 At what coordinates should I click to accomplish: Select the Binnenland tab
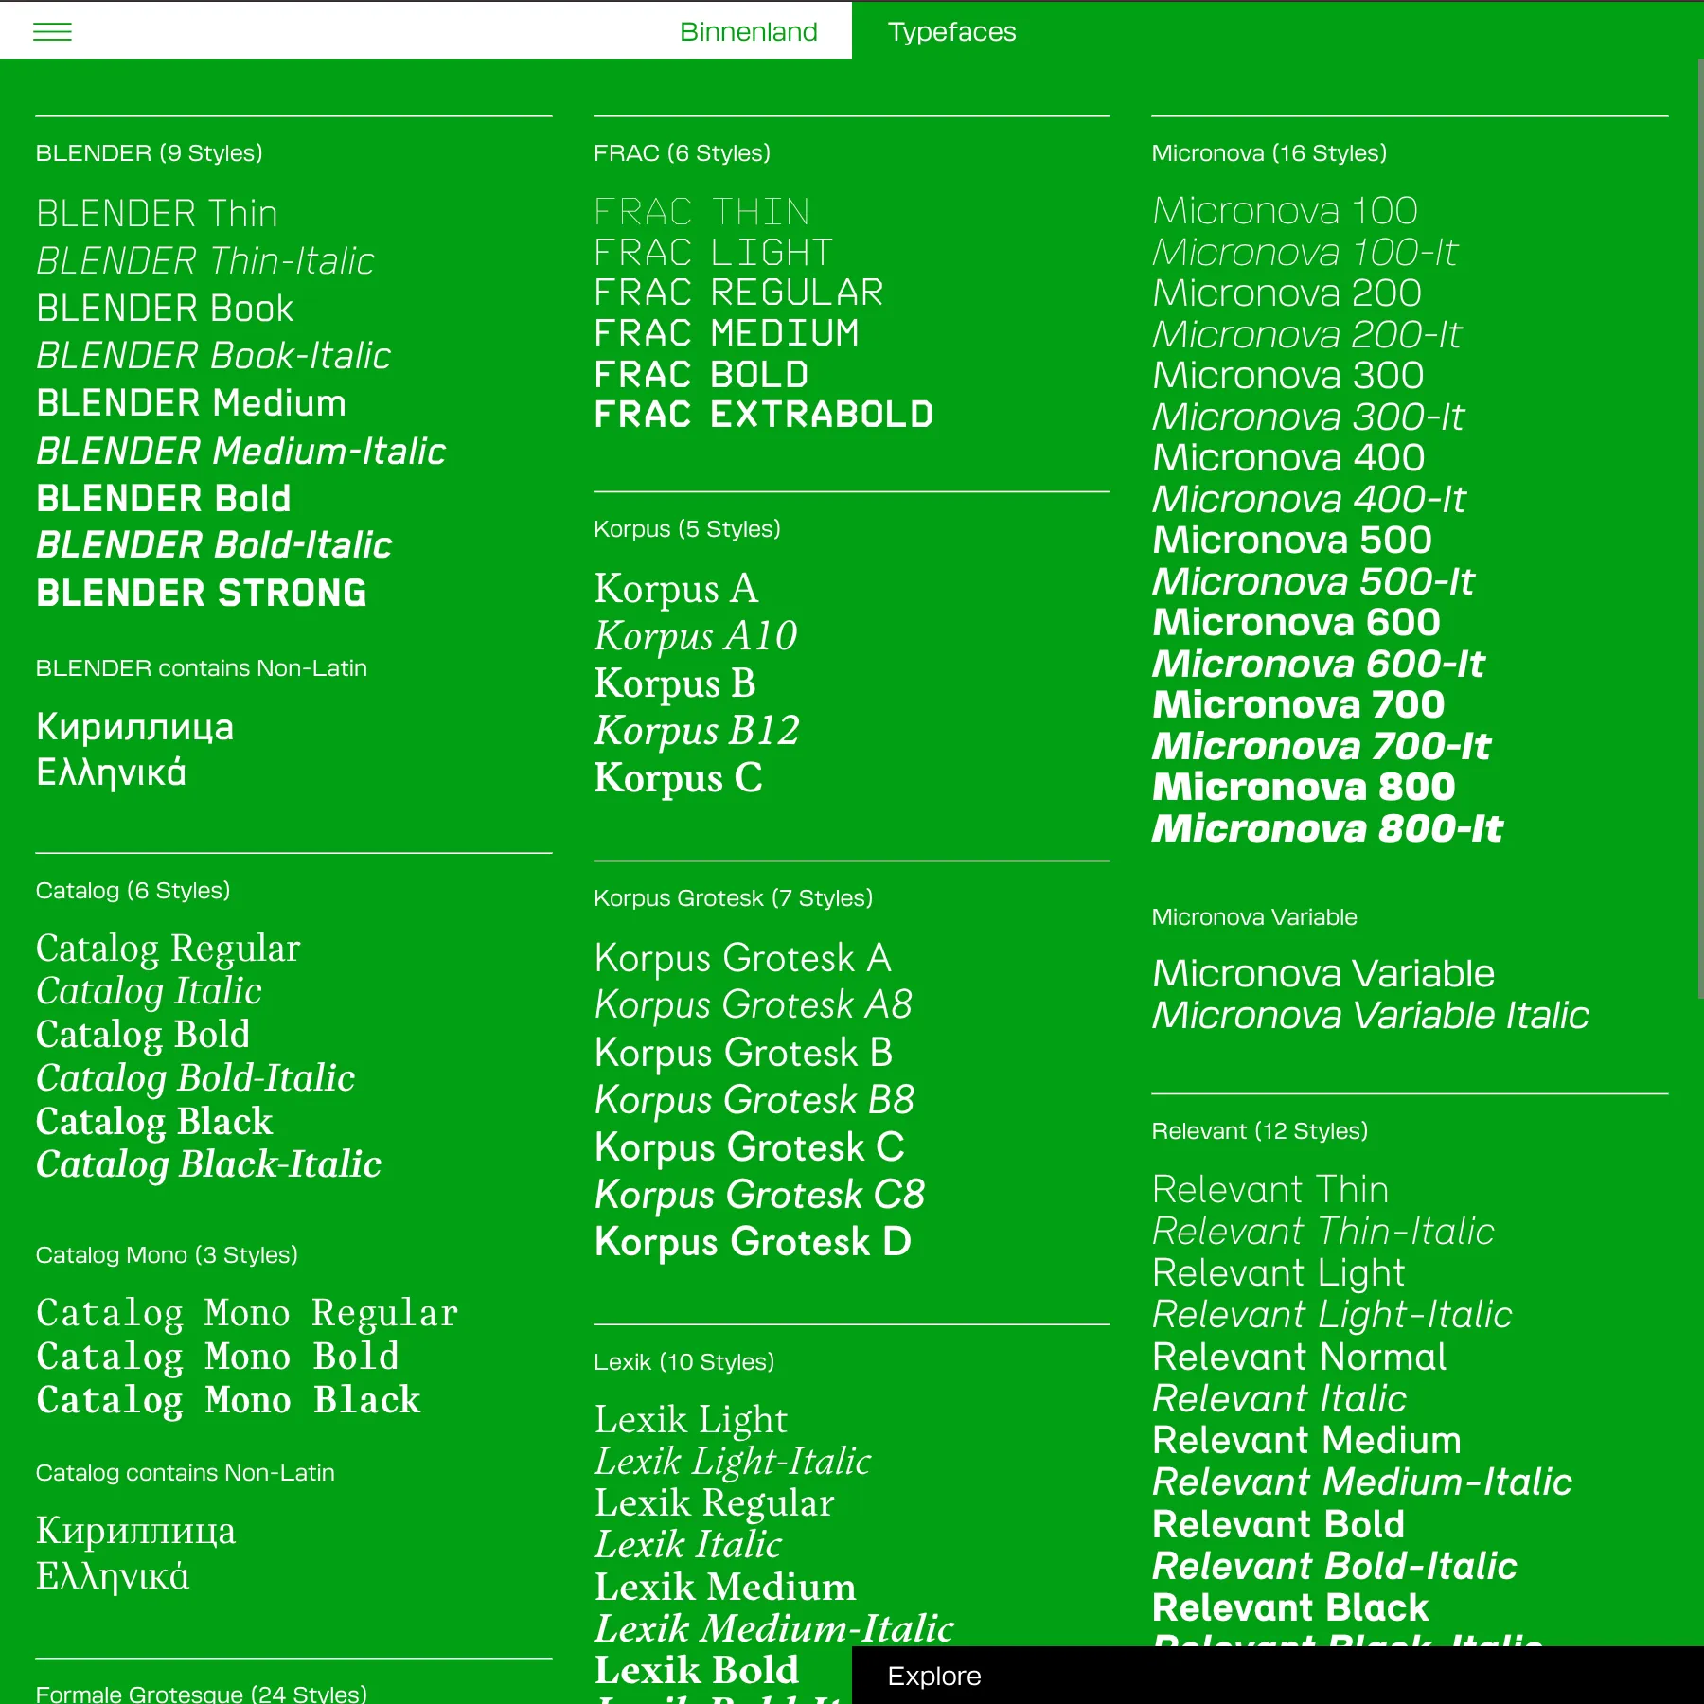click(x=748, y=31)
